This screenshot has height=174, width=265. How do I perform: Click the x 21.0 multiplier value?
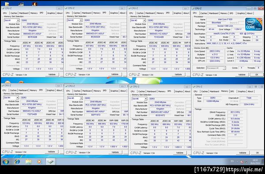(x=215, y=55)
